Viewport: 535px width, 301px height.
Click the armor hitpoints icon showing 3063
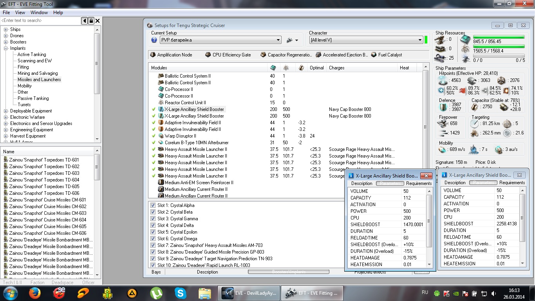click(x=472, y=80)
